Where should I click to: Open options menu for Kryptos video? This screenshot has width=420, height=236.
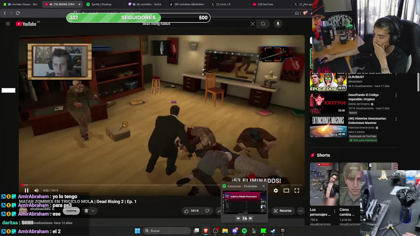396,95
